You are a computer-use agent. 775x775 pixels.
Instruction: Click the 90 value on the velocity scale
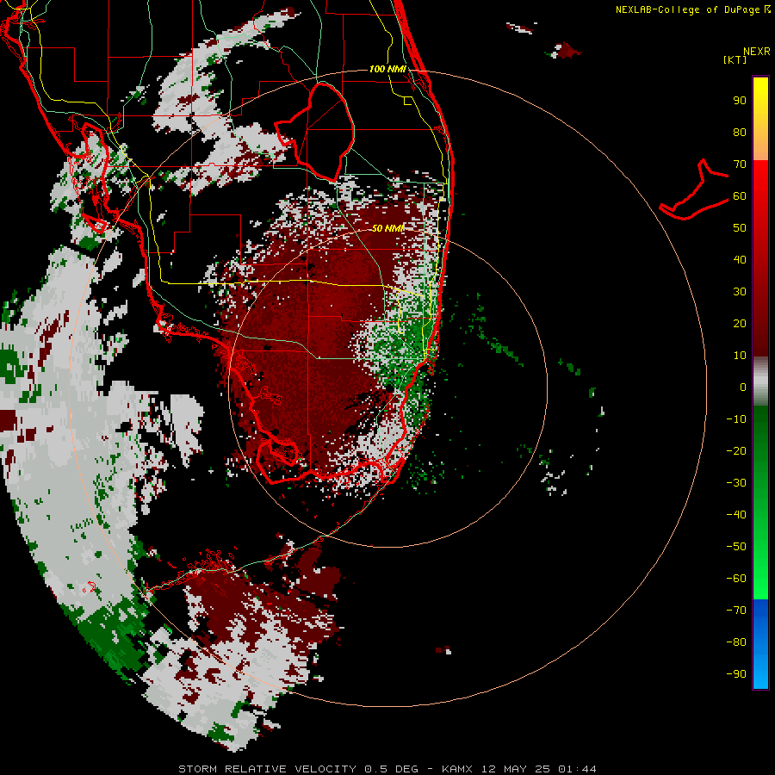740,101
